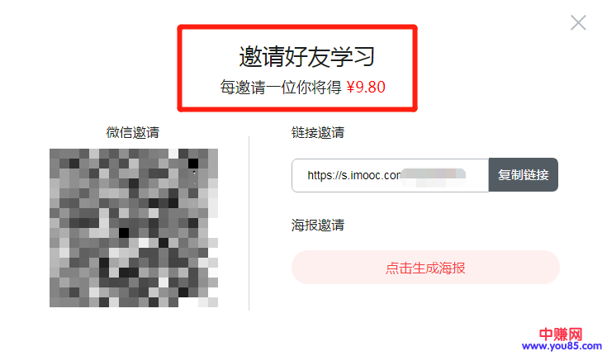Click the word 海报 inside the pink button
607x356 pixels.
point(453,268)
